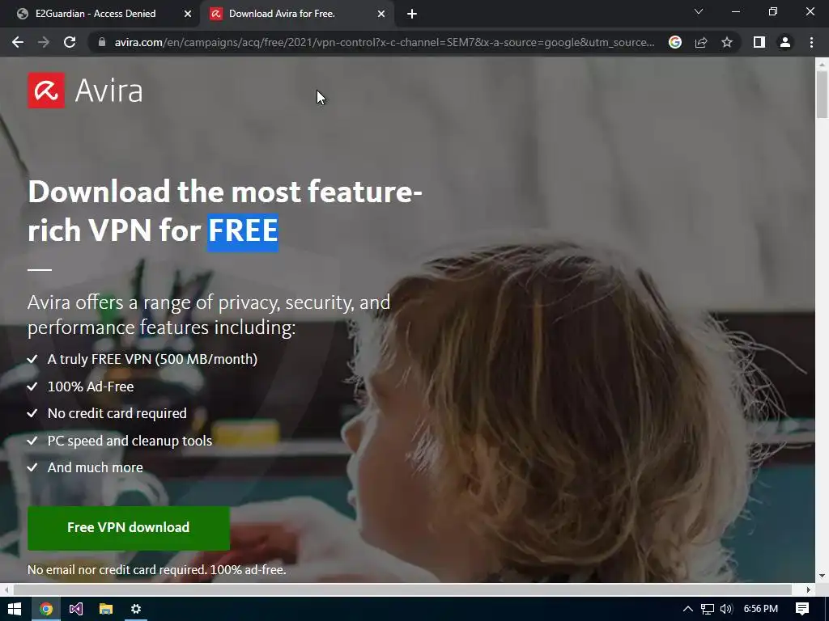Screen dimensions: 829x621
Task: Minimize the Chrome window
Action: (x=735, y=11)
